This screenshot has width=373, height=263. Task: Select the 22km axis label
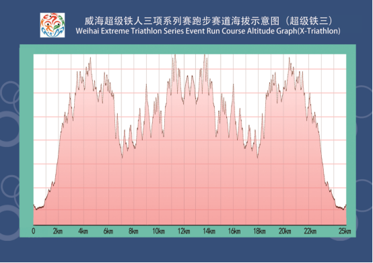[x=310, y=231]
